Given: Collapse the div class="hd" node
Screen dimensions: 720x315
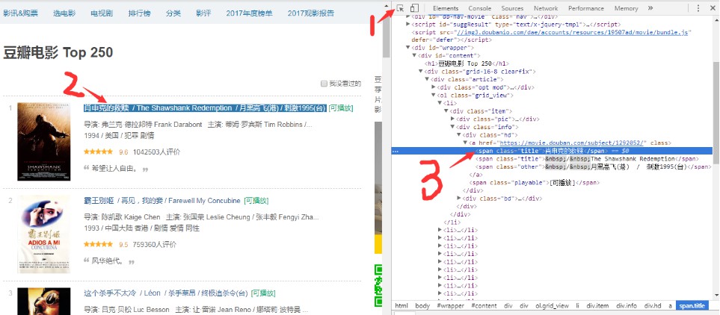Looking at the screenshot, I should [460, 135].
